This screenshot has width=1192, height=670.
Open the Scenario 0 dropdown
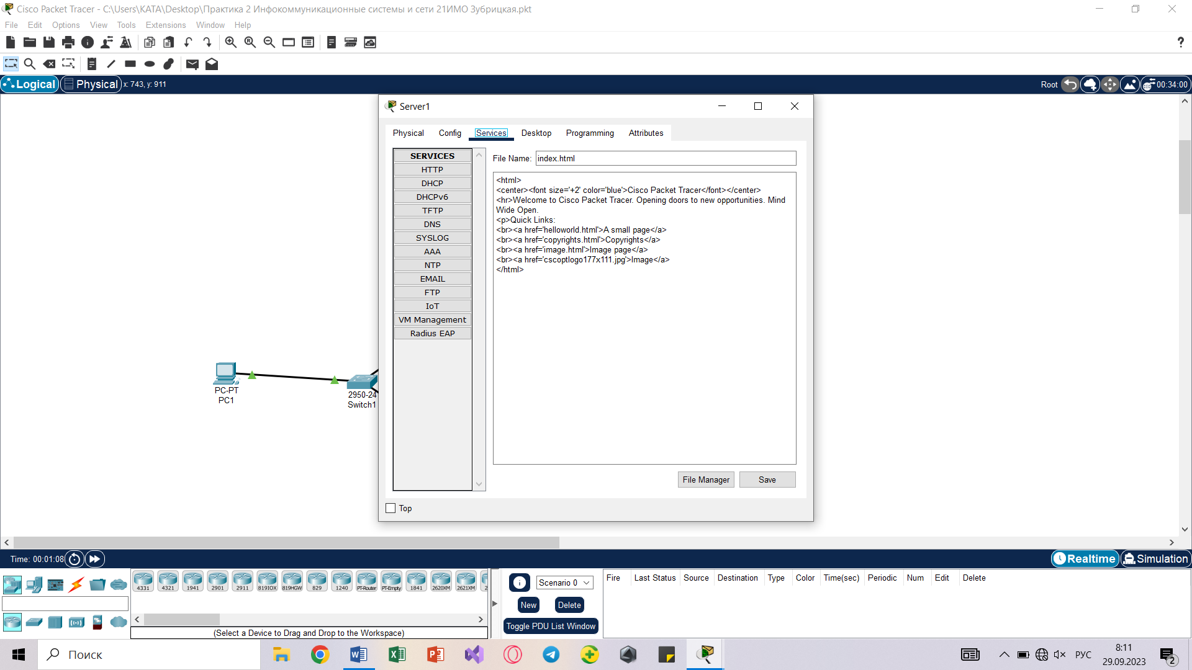[564, 583]
